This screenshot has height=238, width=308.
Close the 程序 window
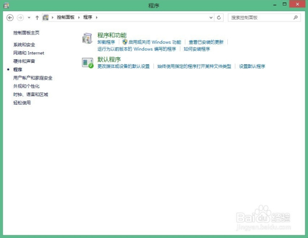pyautogui.click(x=297, y=4)
